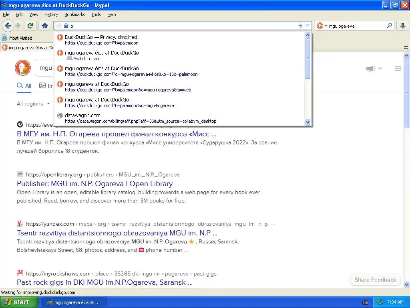The width and height of the screenshot is (410, 308).
Task: Click the Most Visited bookmark label
Action: pyautogui.click(x=21, y=38)
